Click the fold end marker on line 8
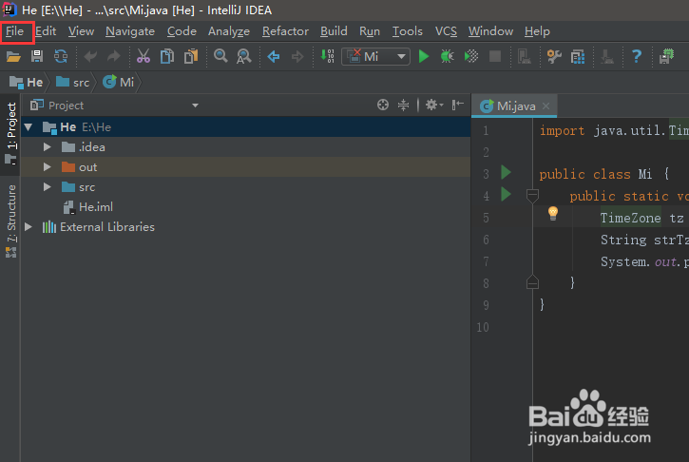This screenshot has width=689, height=462. (532, 281)
